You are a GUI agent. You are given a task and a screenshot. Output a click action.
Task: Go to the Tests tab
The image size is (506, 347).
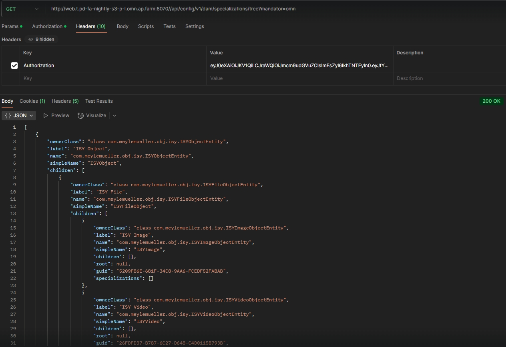(x=169, y=26)
